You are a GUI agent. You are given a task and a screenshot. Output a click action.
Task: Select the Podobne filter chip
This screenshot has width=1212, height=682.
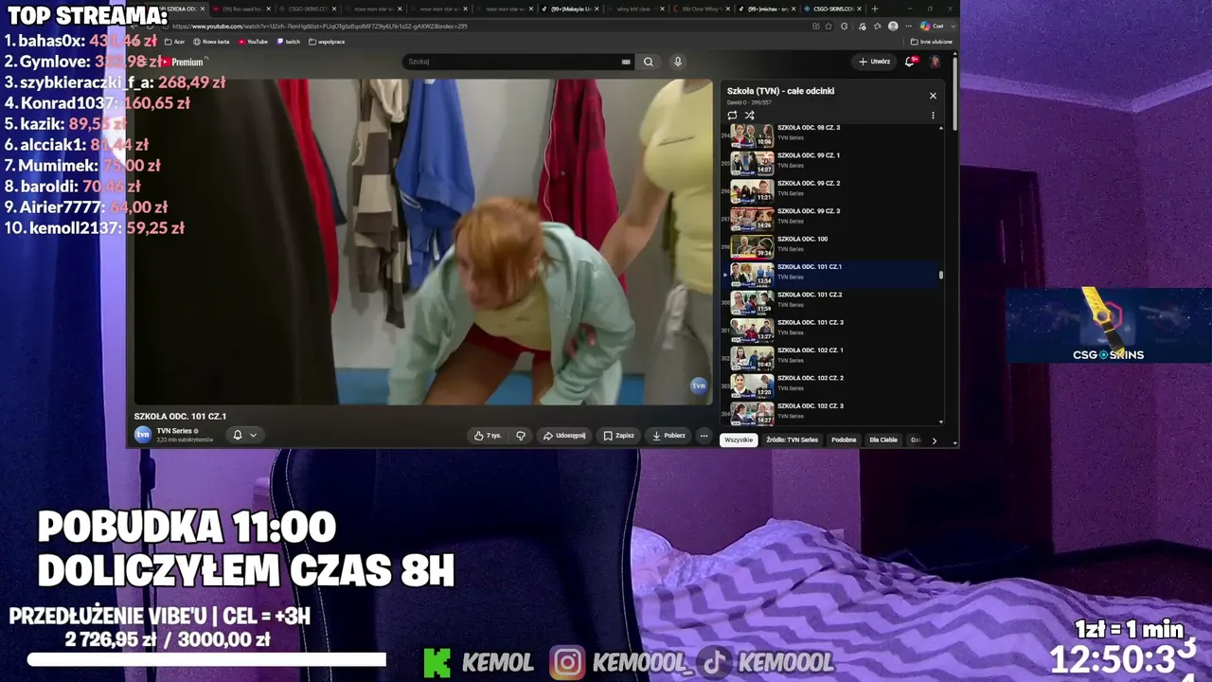(x=844, y=440)
